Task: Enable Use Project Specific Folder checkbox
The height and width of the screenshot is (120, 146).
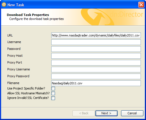Action: pyautogui.click(x=53, y=88)
